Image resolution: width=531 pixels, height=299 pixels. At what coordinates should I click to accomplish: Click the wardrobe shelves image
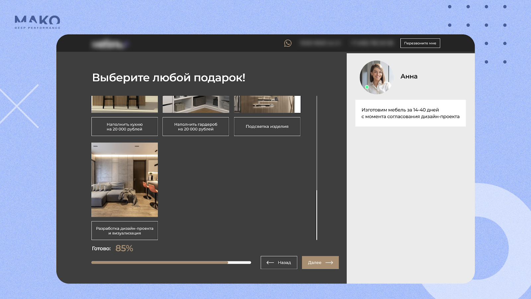point(196,104)
